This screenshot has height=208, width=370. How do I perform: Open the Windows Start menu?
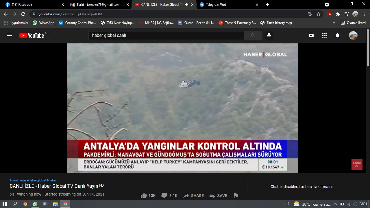coord(5,204)
